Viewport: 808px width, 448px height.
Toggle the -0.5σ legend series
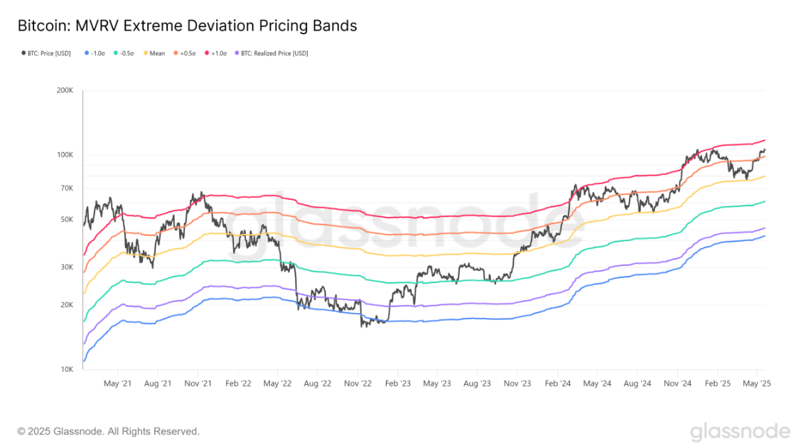coord(124,53)
